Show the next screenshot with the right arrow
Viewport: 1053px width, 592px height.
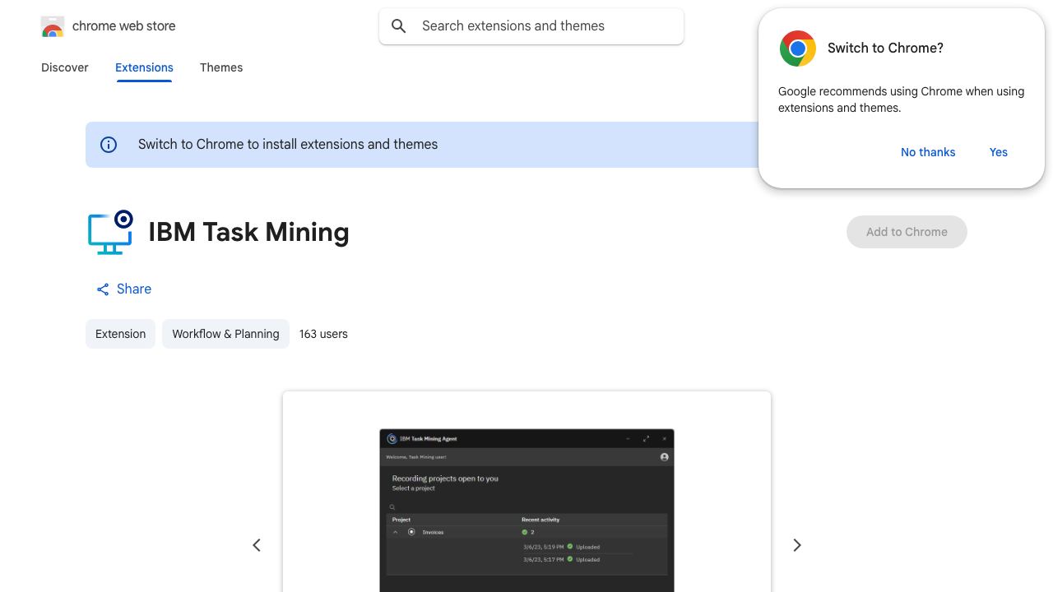(796, 545)
